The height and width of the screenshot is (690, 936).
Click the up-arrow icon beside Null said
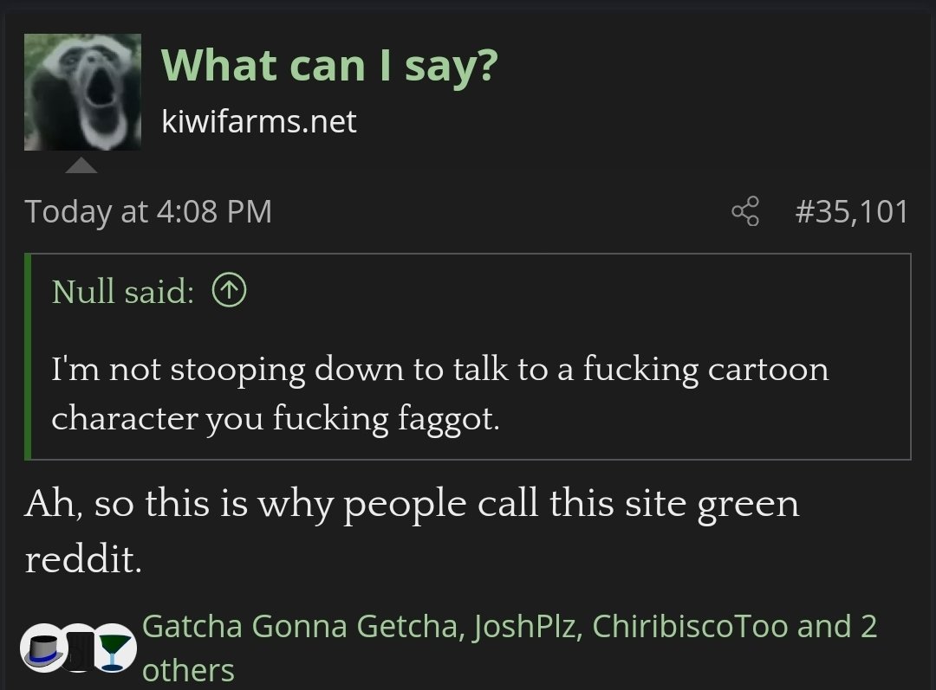(230, 292)
